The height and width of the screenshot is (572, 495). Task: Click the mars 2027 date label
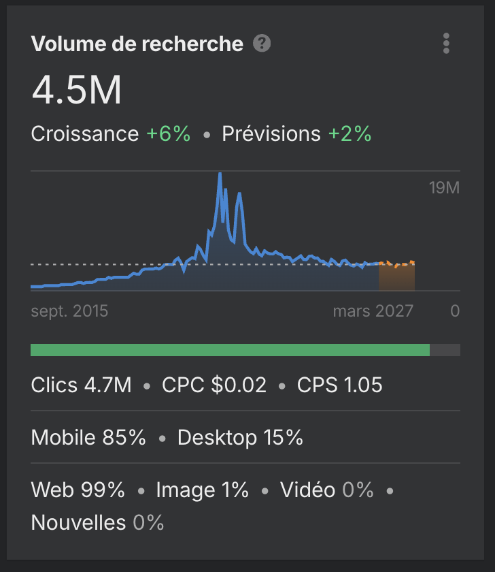click(x=373, y=311)
